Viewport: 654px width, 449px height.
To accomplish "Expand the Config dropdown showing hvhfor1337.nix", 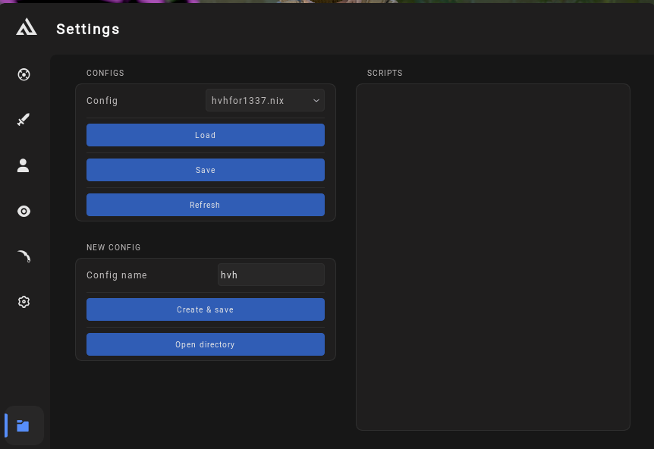I will (265, 100).
